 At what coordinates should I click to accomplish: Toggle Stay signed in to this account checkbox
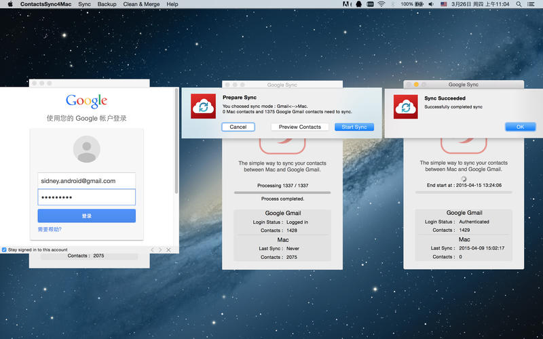(x=4, y=250)
